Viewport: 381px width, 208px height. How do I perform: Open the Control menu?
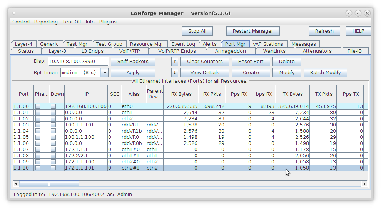coord(21,22)
